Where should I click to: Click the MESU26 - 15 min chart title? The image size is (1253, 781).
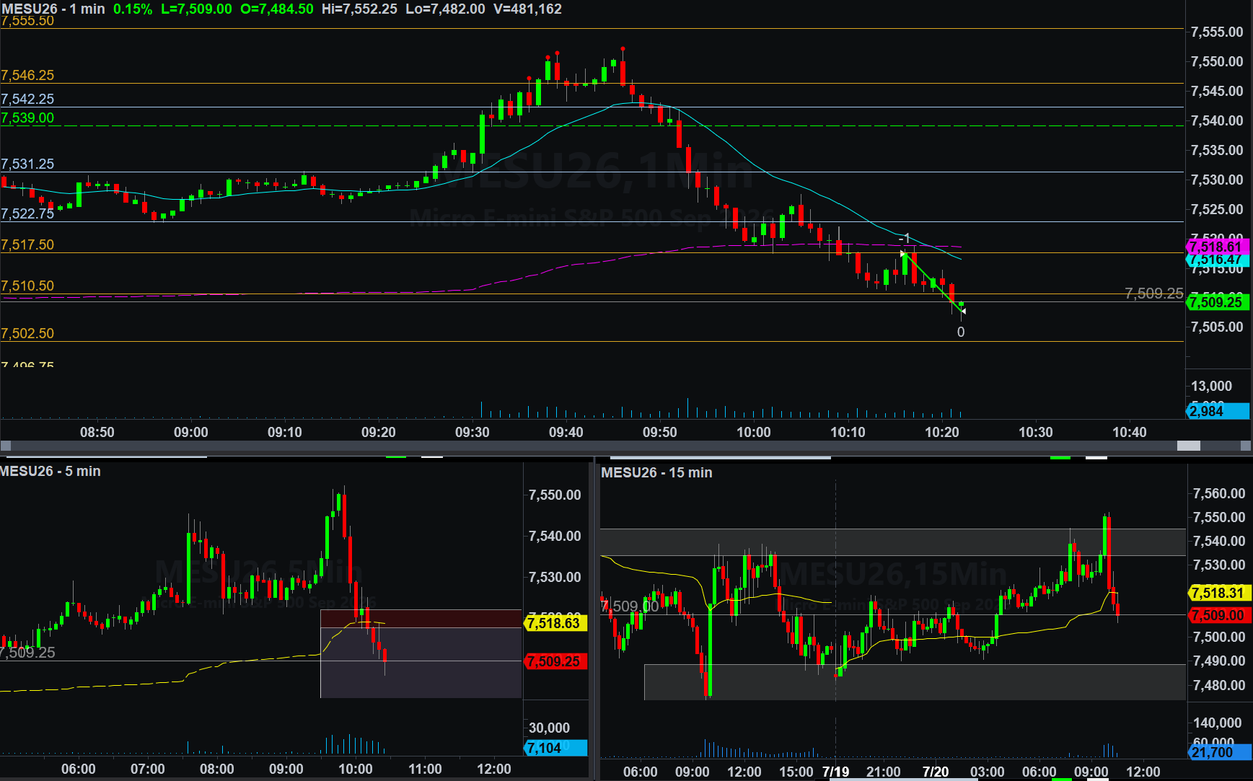click(656, 472)
